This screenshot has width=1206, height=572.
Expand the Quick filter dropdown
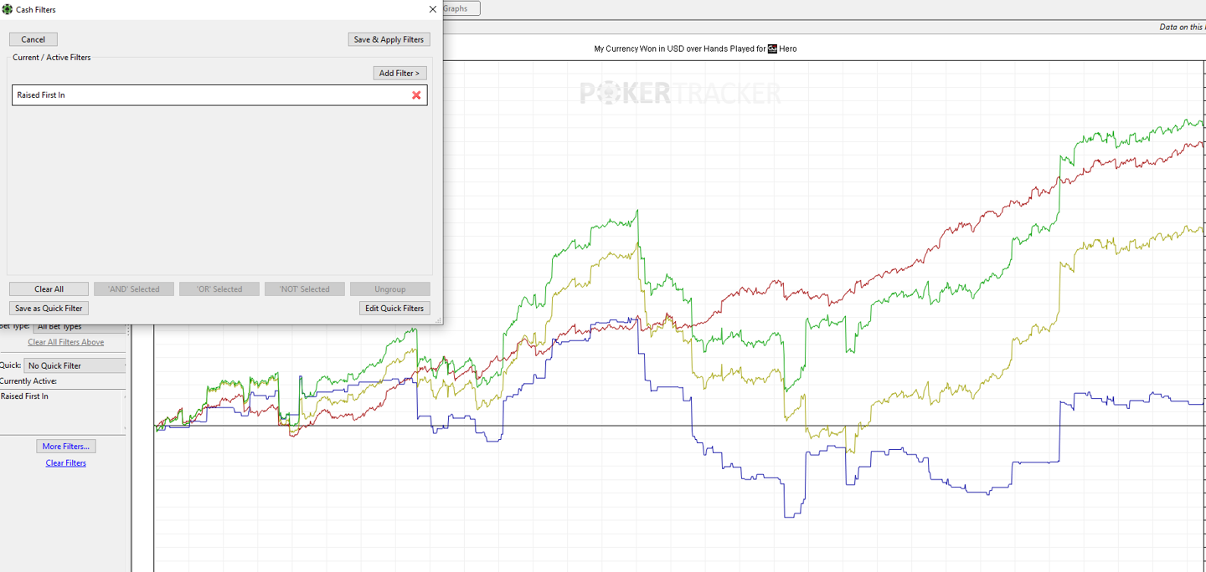tap(75, 365)
